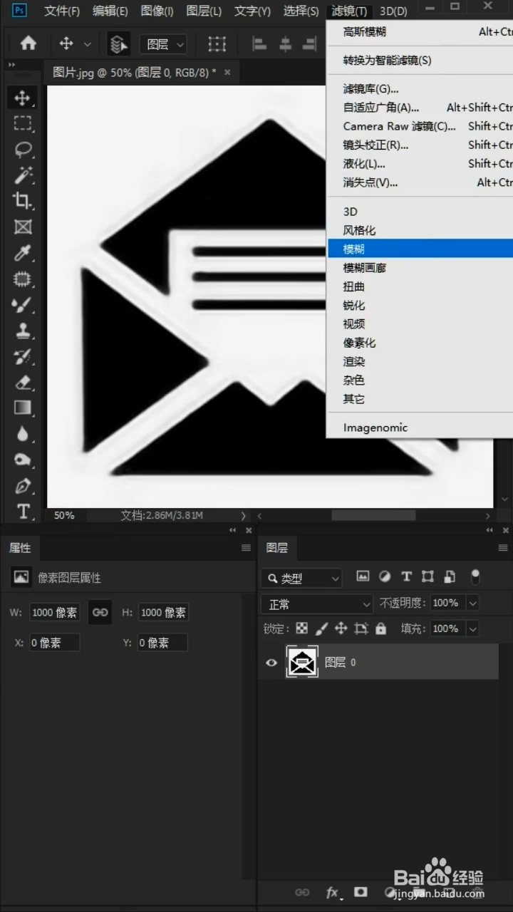The image size is (513, 912).
Task: Select the Clone Stamp tool
Action: pyautogui.click(x=23, y=331)
